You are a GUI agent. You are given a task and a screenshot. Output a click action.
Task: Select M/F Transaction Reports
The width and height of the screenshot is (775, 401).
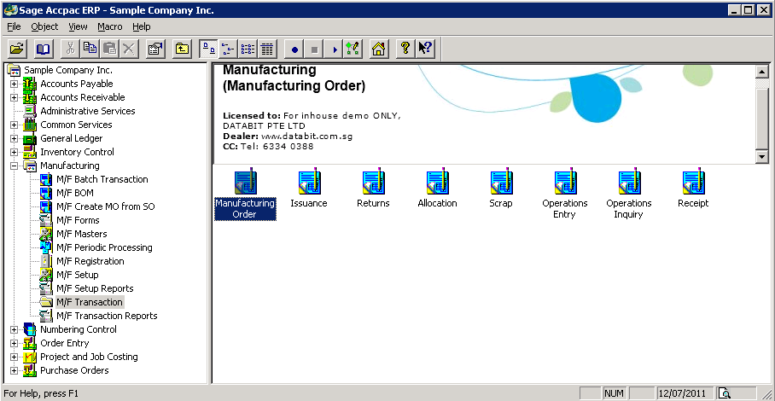[107, 316]
